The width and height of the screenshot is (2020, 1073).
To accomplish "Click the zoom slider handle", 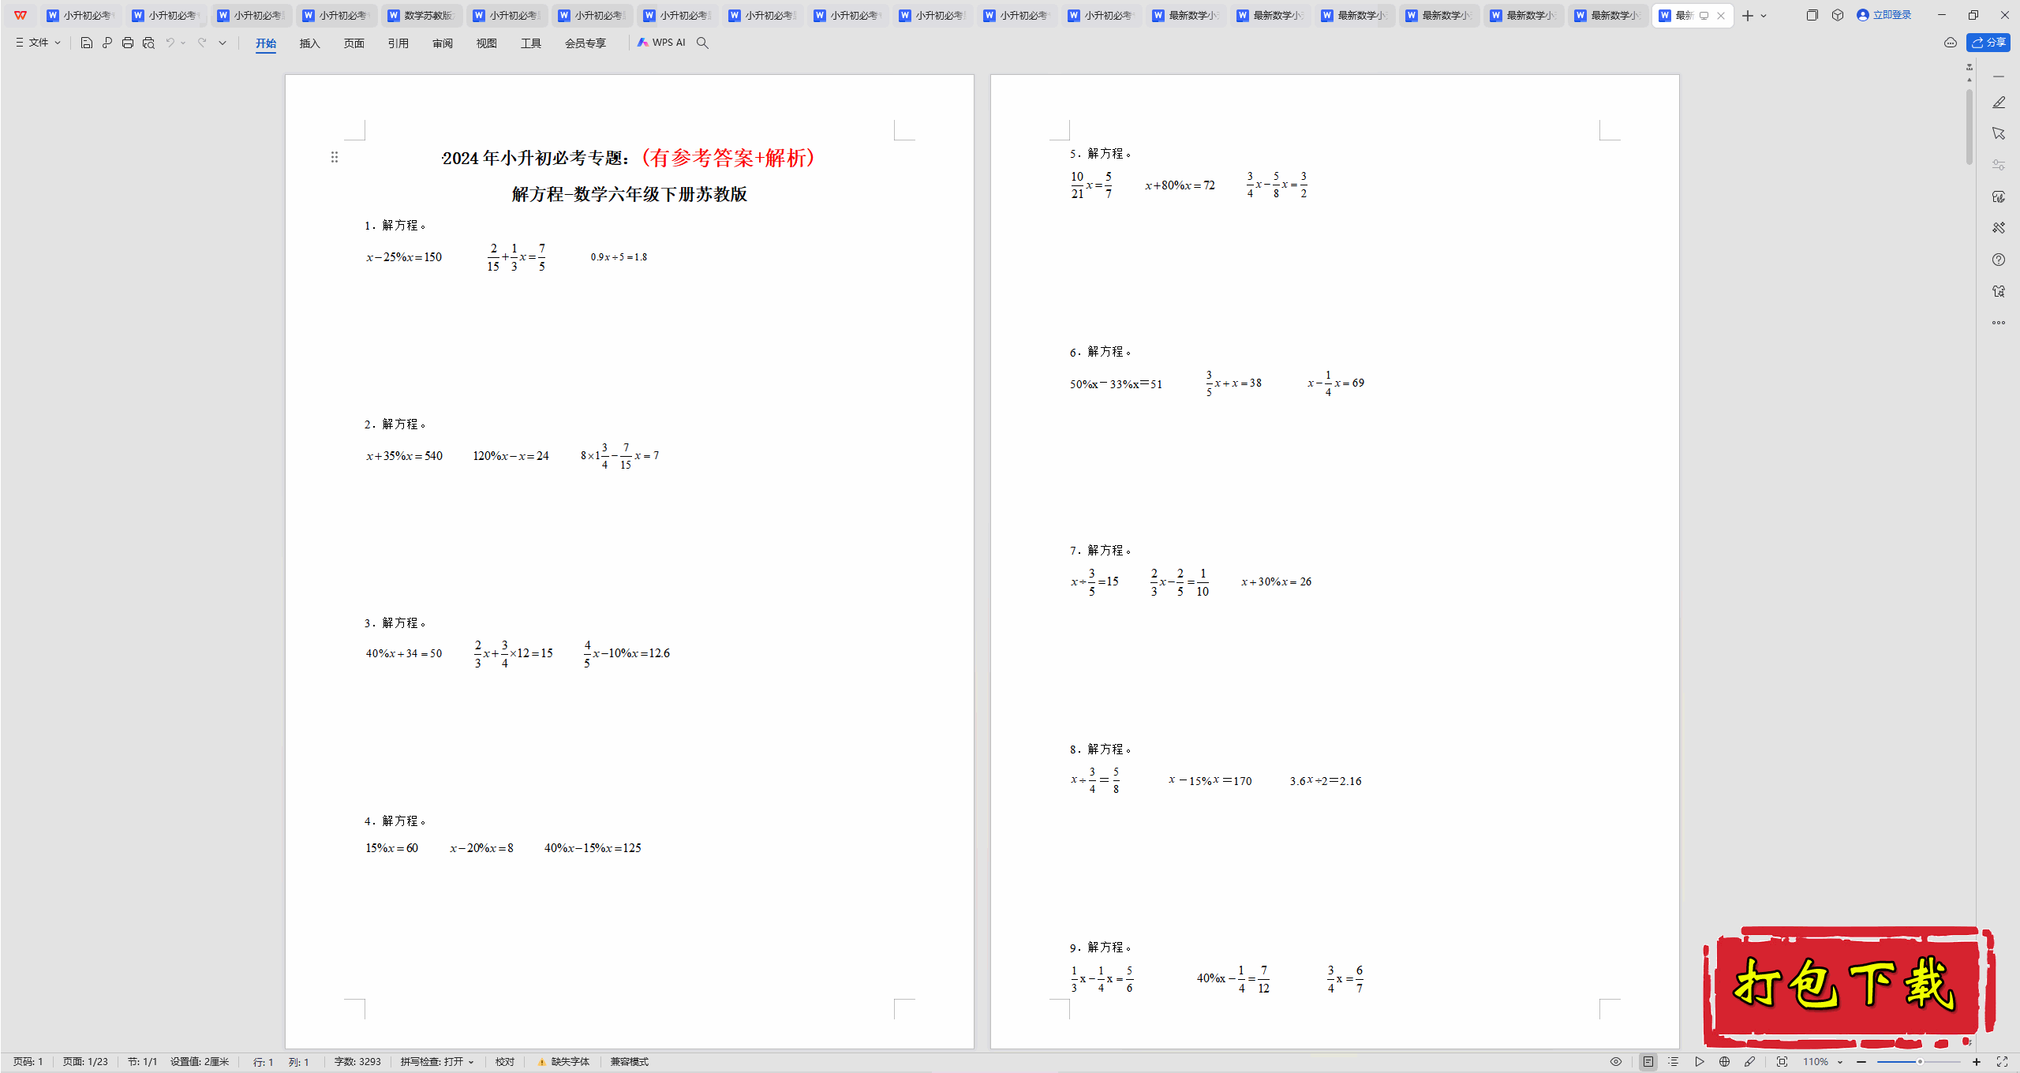I will [1920, 1062].
